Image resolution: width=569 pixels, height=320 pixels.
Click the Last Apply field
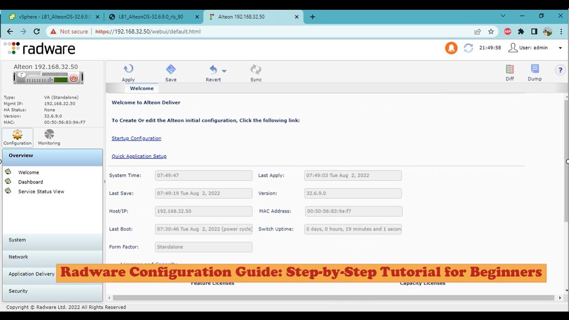coord(353,176)
